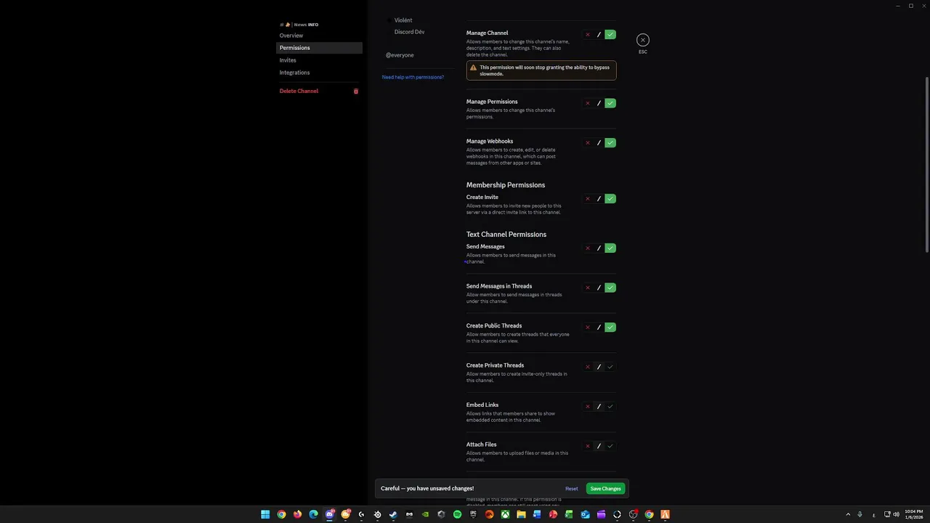Click the network display tray icon
Screen dimensions: 930x523
click(x=887, y=514)
